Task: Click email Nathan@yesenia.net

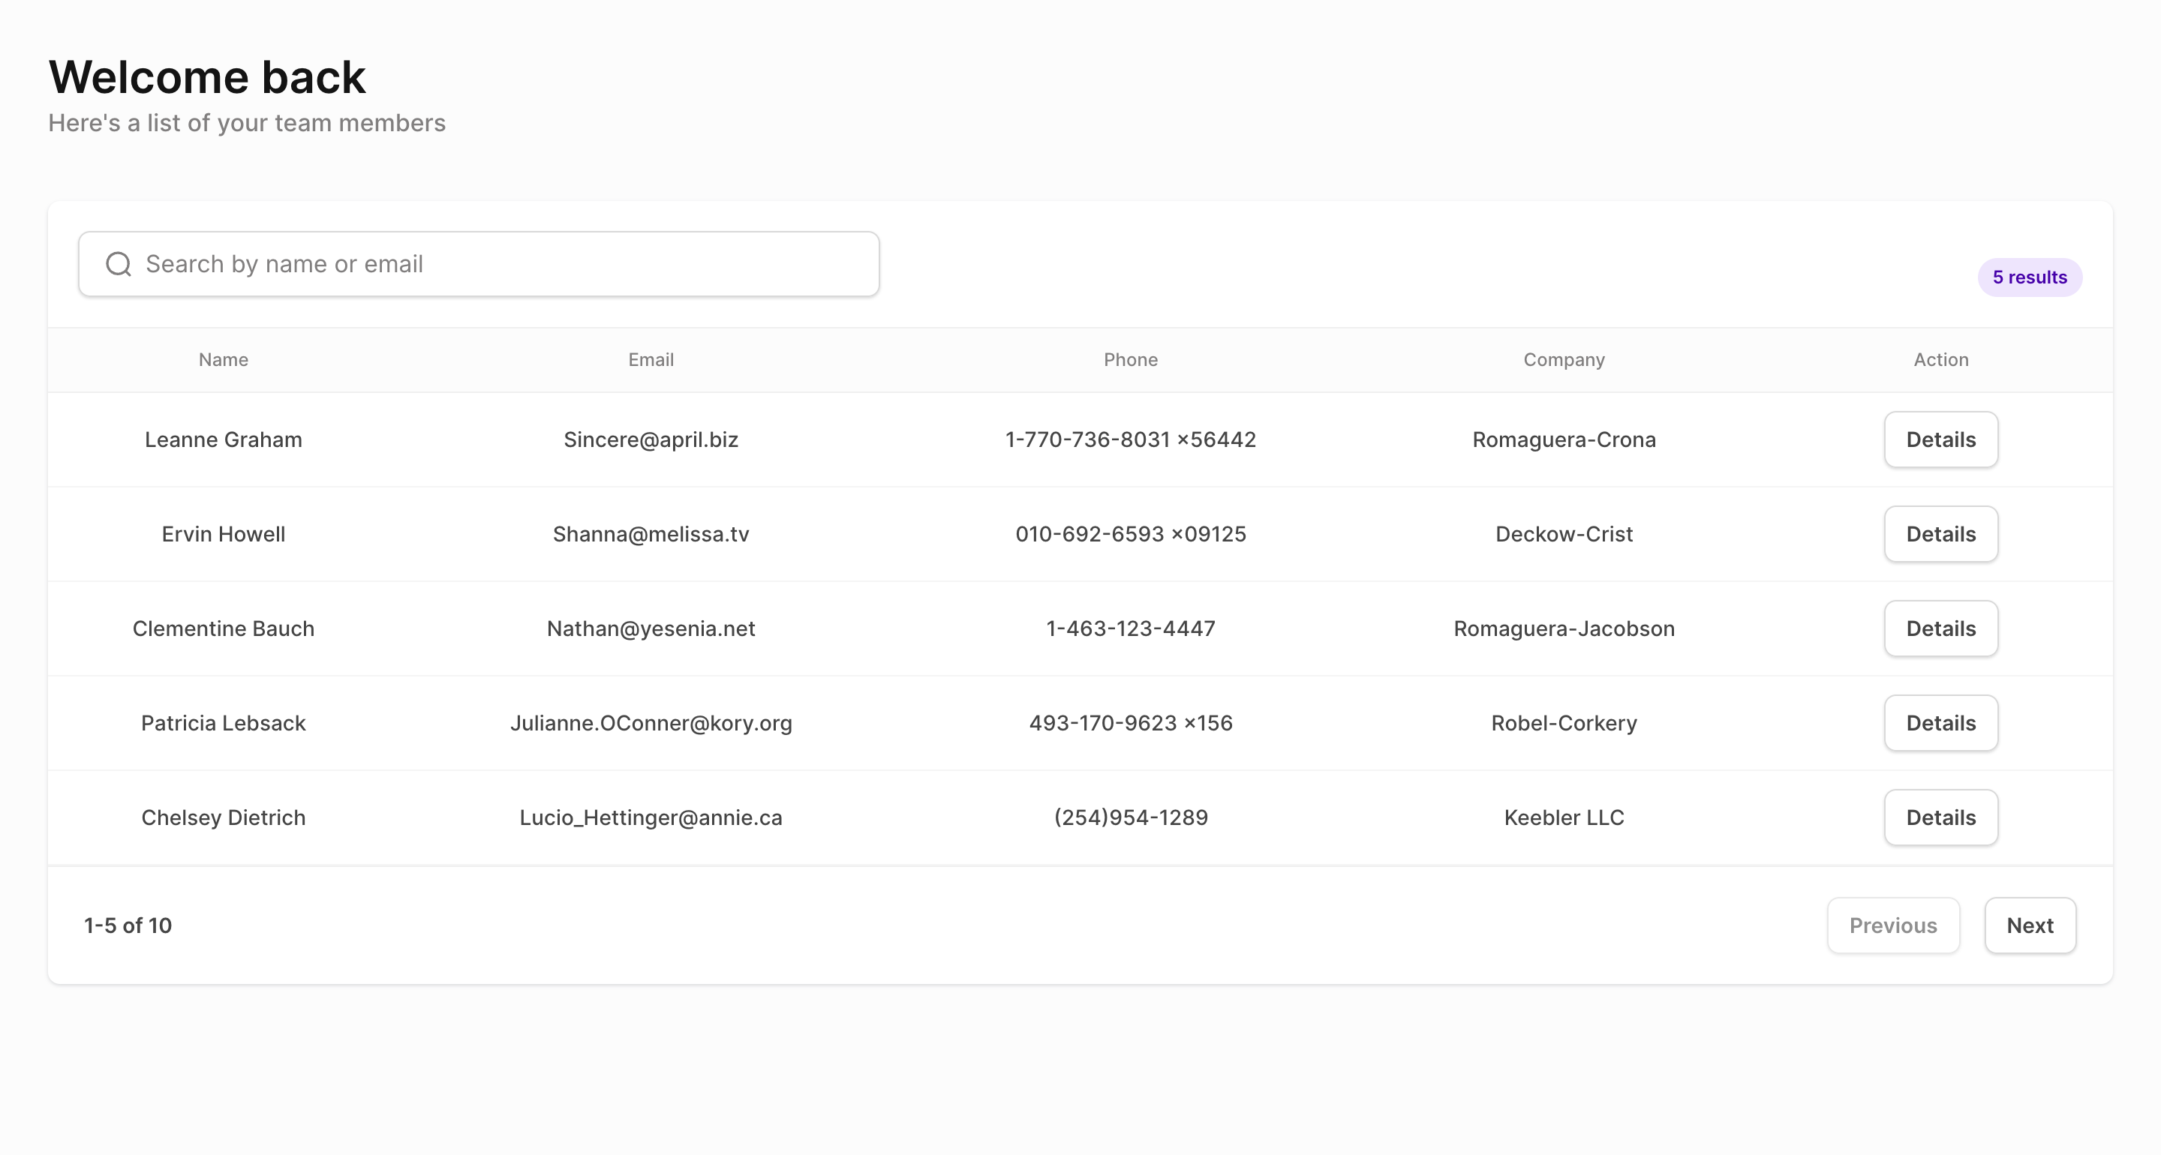Action: (651, 628)
